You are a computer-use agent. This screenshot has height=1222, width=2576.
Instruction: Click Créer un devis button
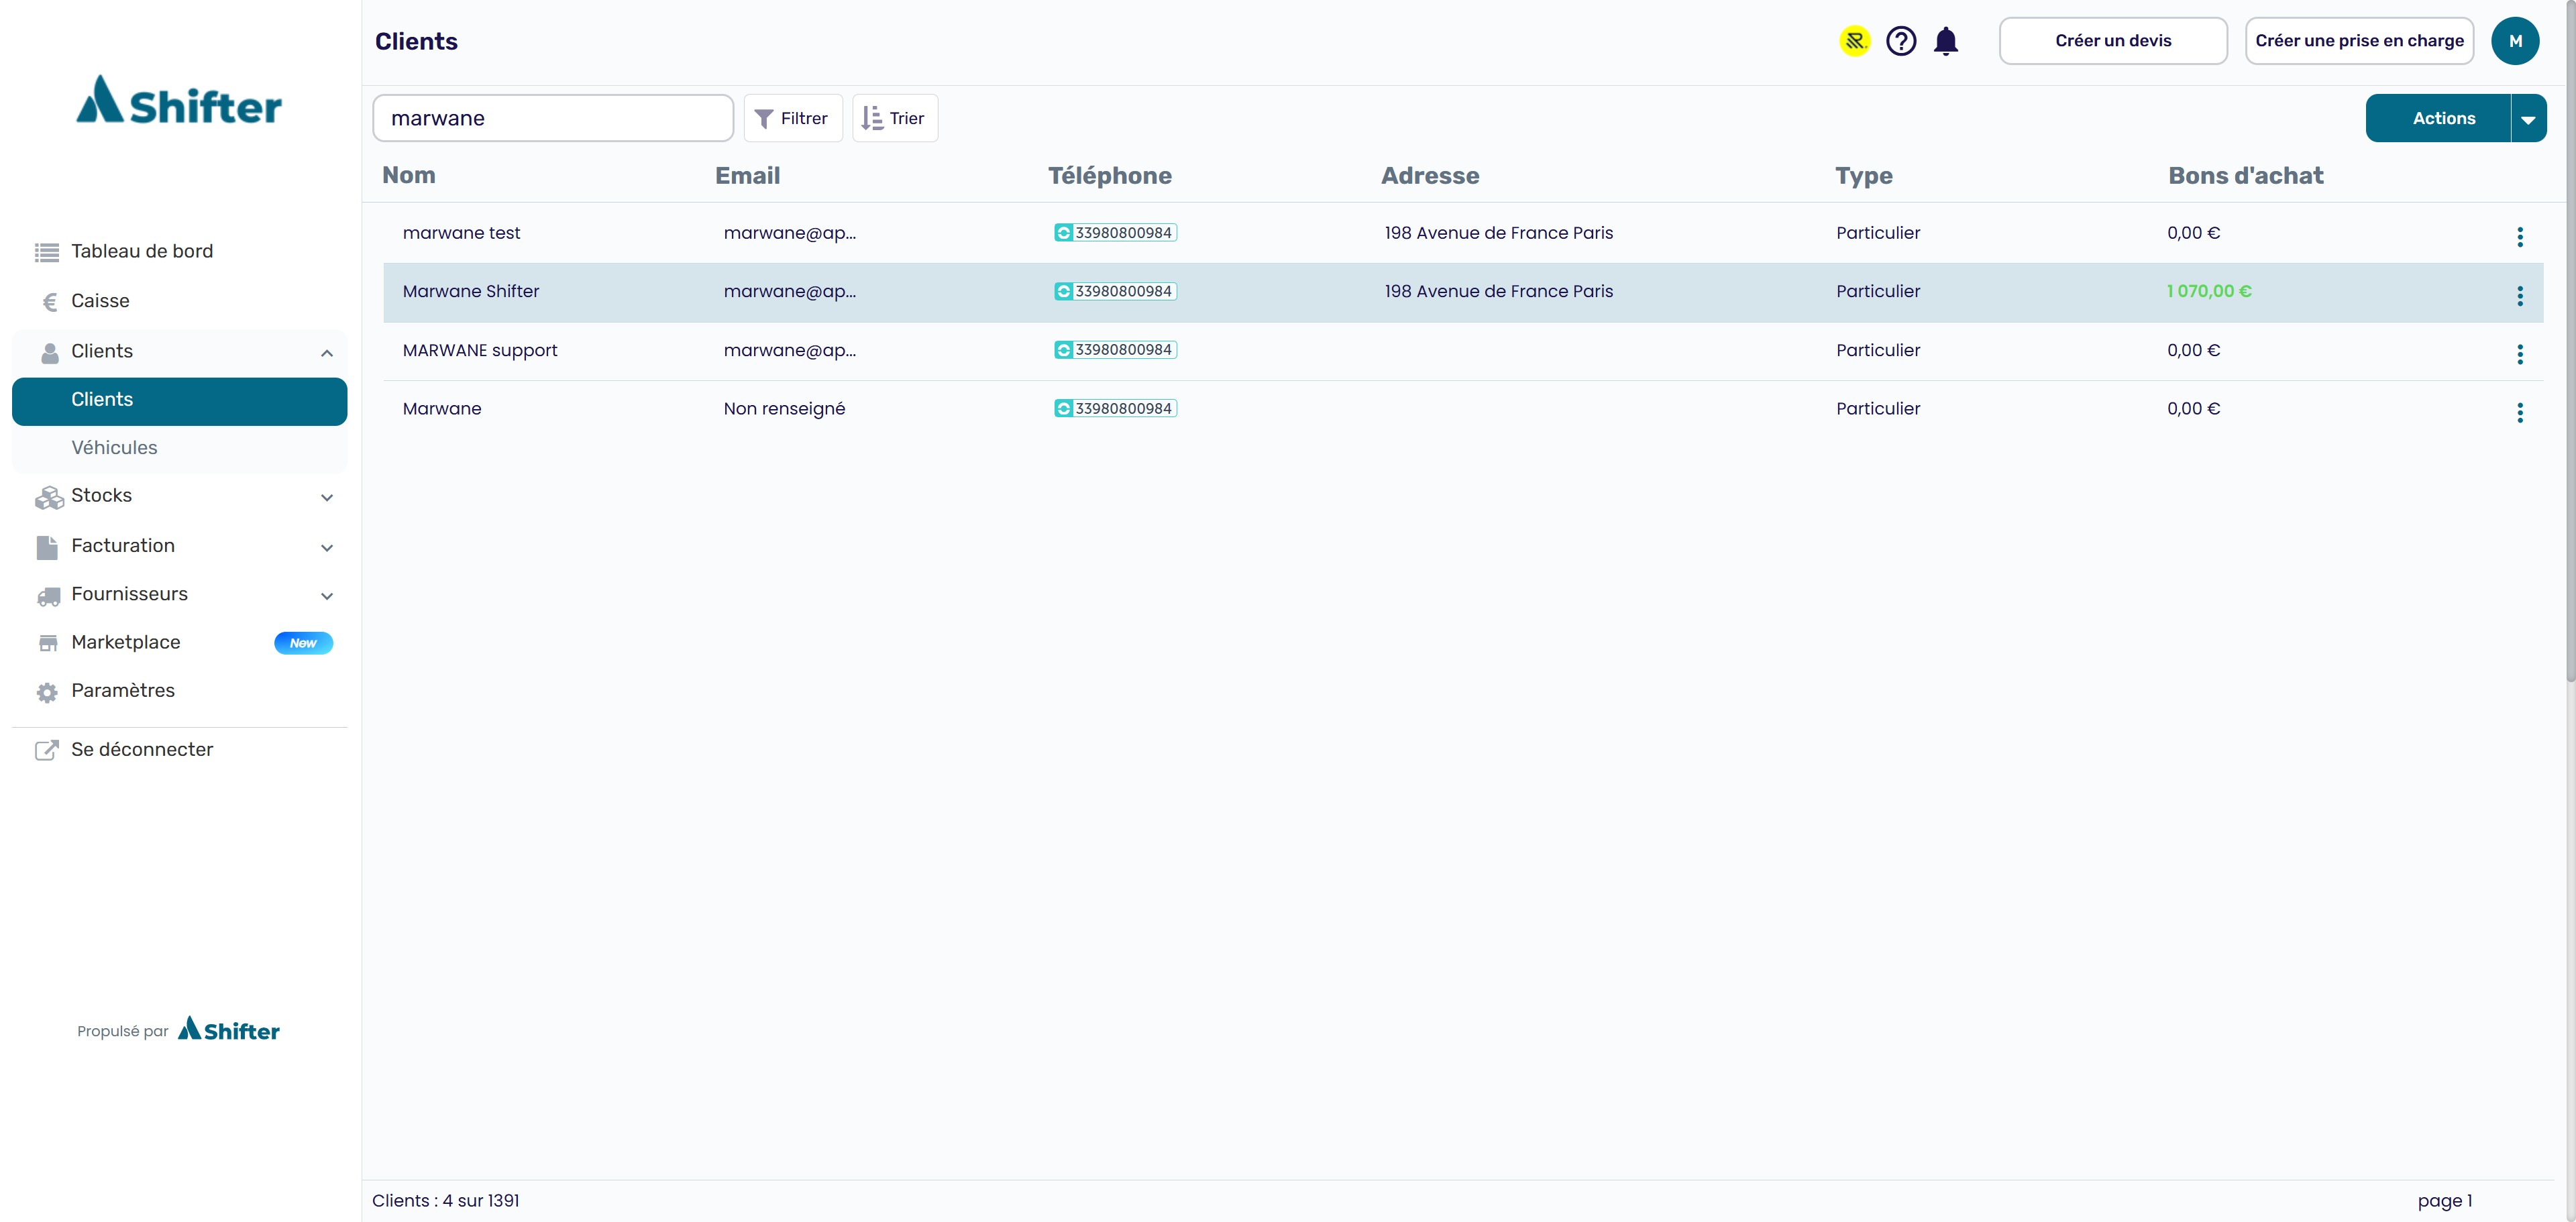click(x=2112, y=41)
